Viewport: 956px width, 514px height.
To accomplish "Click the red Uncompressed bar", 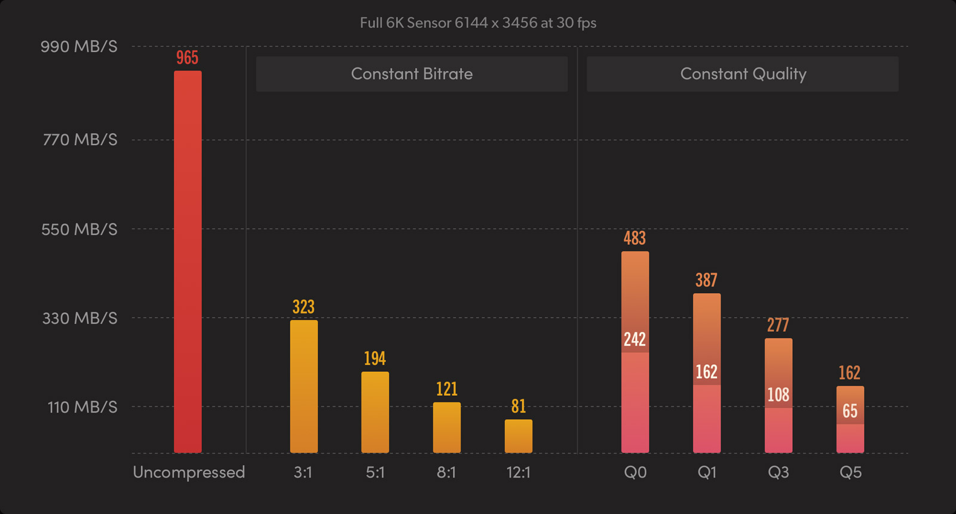I will [188, 261].
